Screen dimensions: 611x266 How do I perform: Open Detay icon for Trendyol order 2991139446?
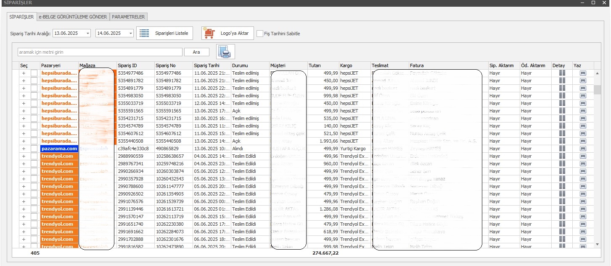click(562, 209)
